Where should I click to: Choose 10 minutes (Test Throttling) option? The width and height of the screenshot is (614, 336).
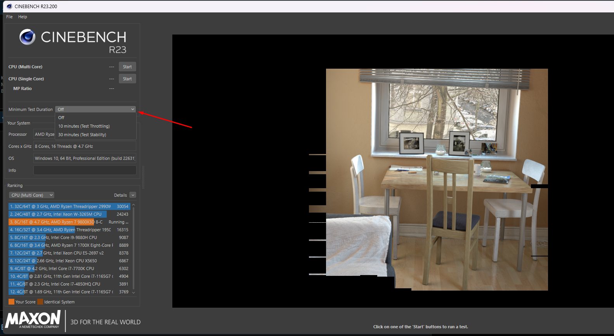(x=95, y=126)
